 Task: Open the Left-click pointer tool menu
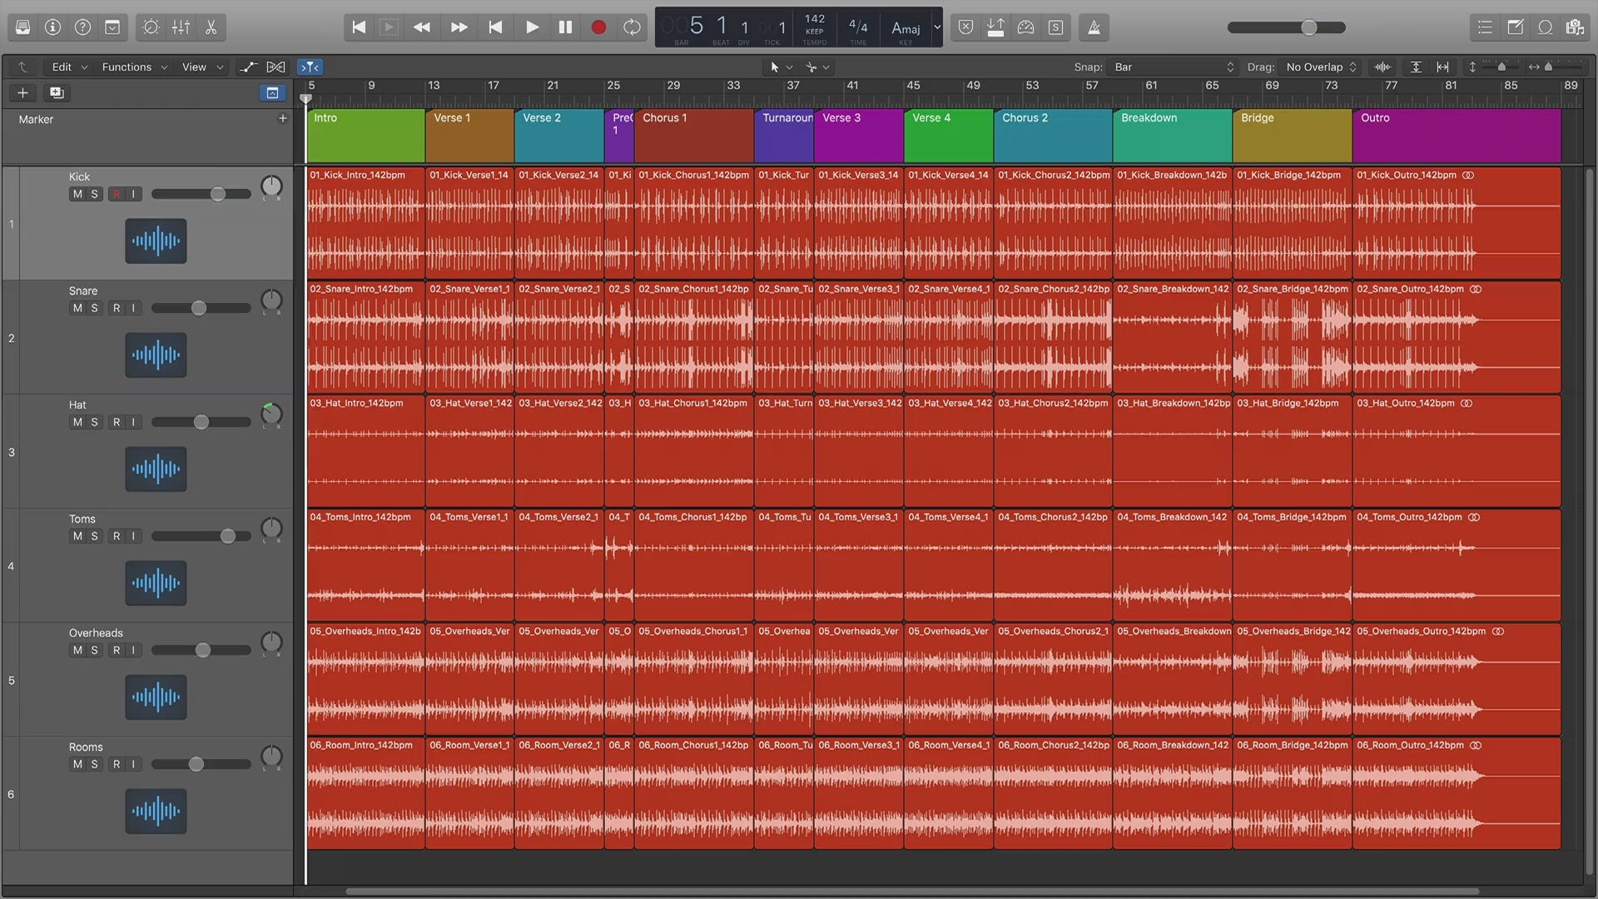781,67
